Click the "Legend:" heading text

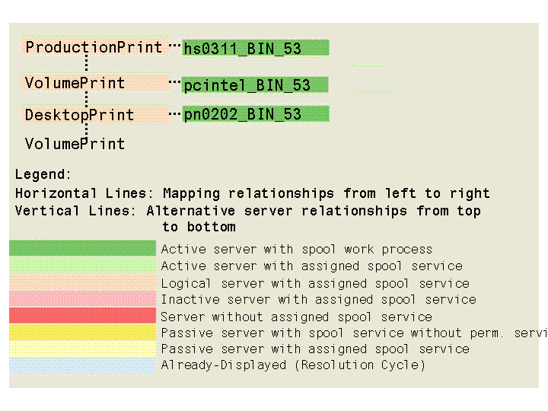click(x=43, y=174)
